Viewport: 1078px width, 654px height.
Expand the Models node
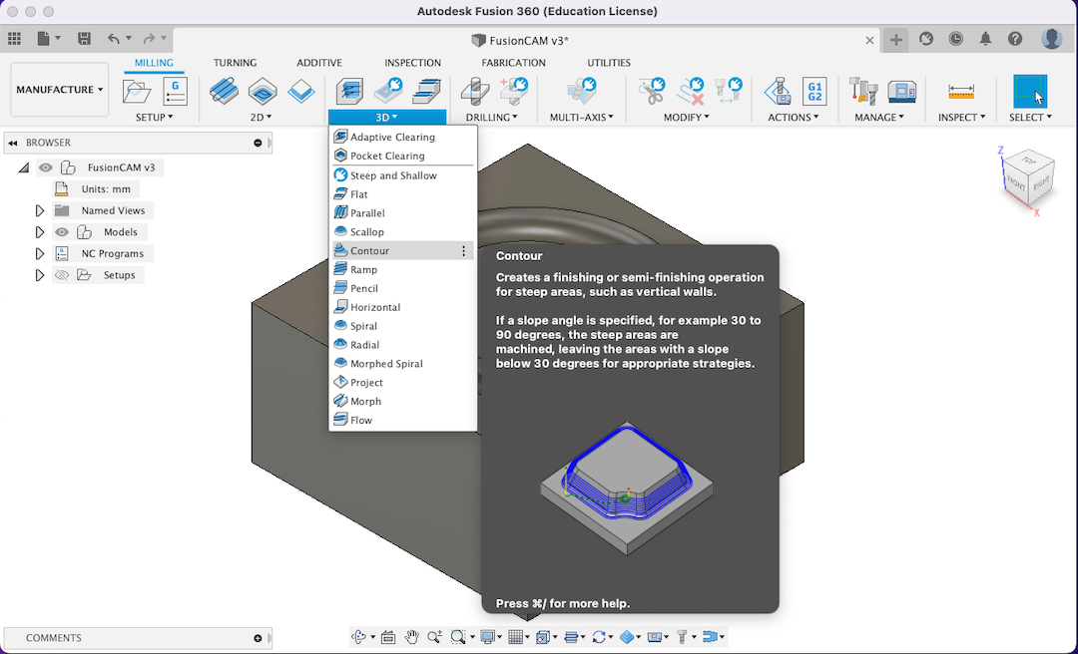(40, 232)
